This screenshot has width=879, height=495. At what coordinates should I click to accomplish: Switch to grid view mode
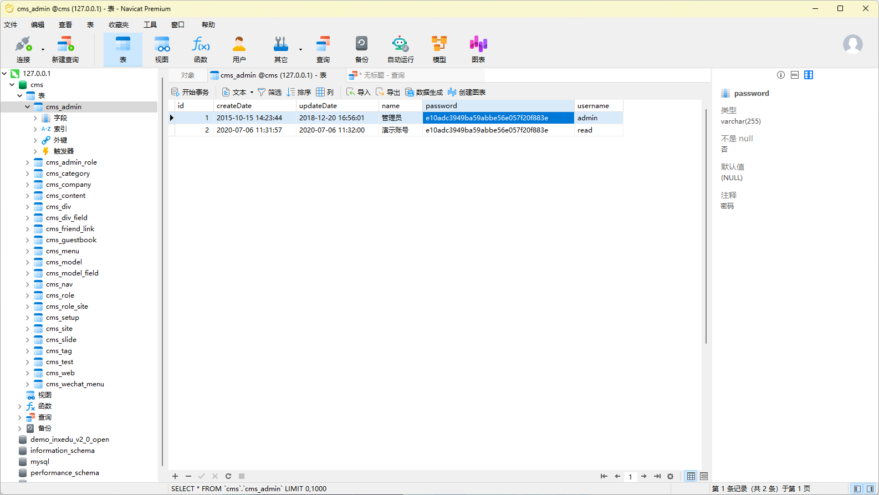pos(691,476)
